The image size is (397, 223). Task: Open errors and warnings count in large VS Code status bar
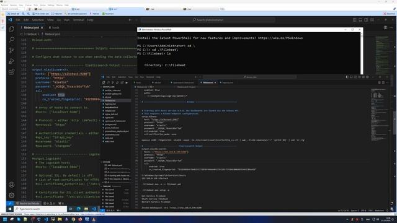pos(49,203)
